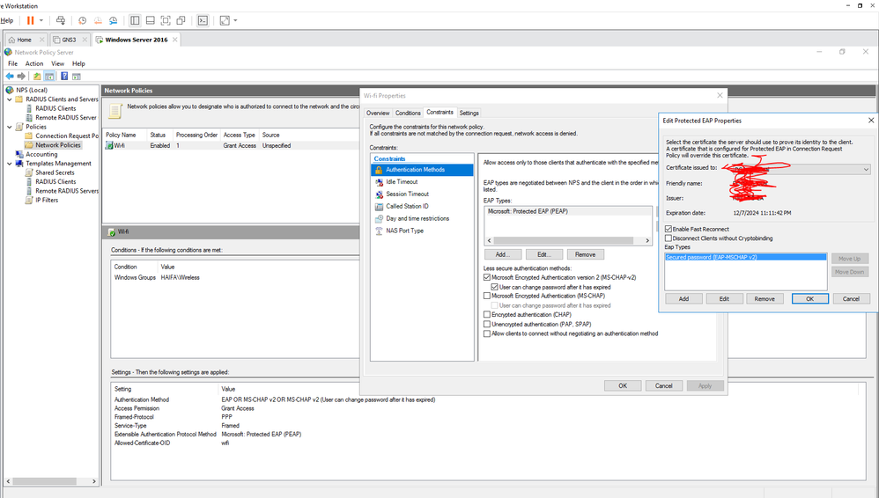Click the blue Help icon in NPS toolbar
Image resolution: width=879 pixels, height=498 pixels.
click(x=64, y=76)
